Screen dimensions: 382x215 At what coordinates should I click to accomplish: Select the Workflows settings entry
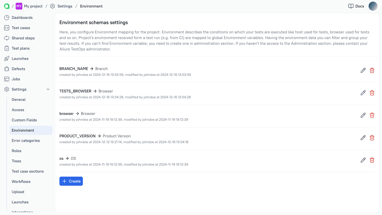(21, 181)
